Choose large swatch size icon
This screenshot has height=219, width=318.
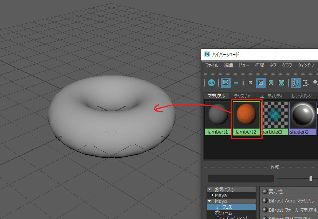pos(271,83)
